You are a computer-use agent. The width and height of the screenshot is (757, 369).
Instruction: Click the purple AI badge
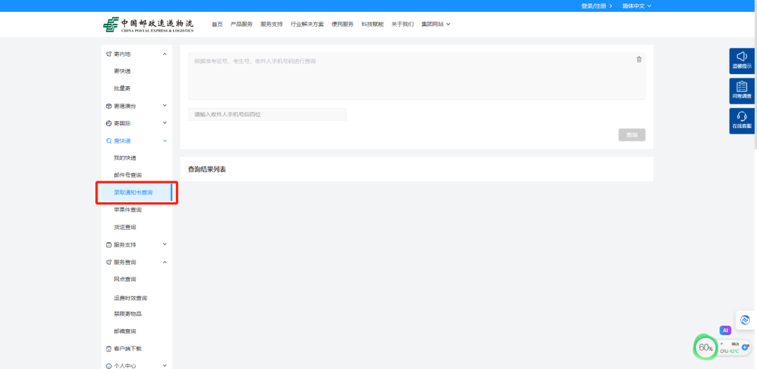[725, 330]
